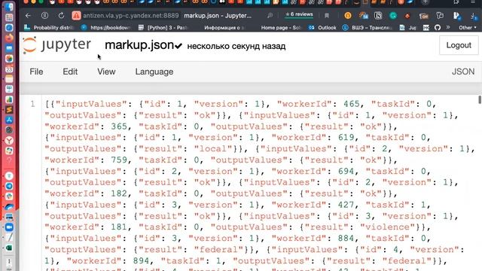482x271 pixels.
Task: Click the address bar URL antizen.vla.yp-c.yandex.net
Action: tap(130, 15)
